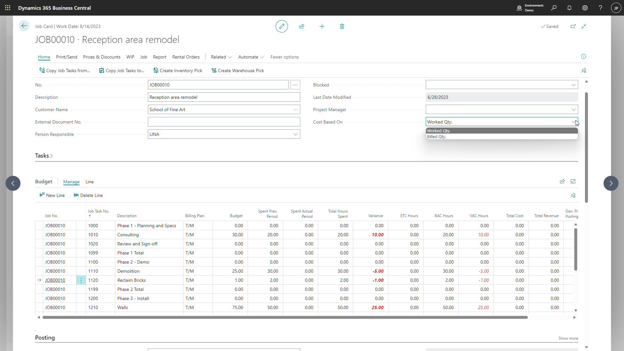Open the Project Manager dropdown

574,110
